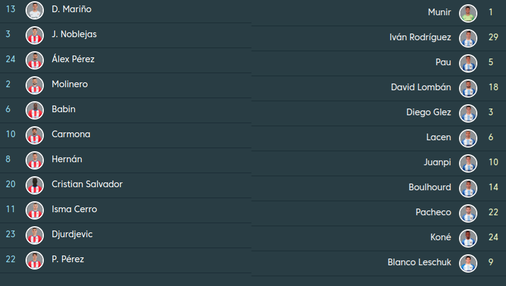Select Isma Cerro's name
The height and width of the screenshot is (286, 506).
point(74,209)
